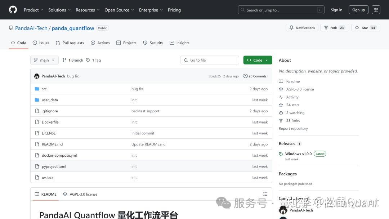Switch to the Insights tab

[179, 43]
